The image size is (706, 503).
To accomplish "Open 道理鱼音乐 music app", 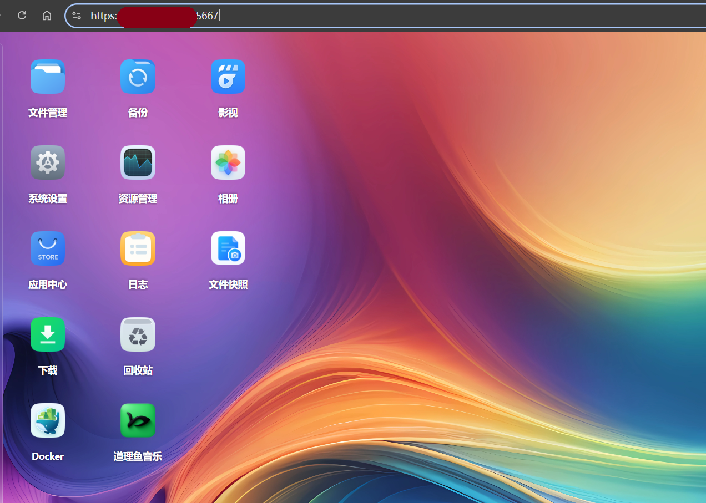I will (138, 420).
